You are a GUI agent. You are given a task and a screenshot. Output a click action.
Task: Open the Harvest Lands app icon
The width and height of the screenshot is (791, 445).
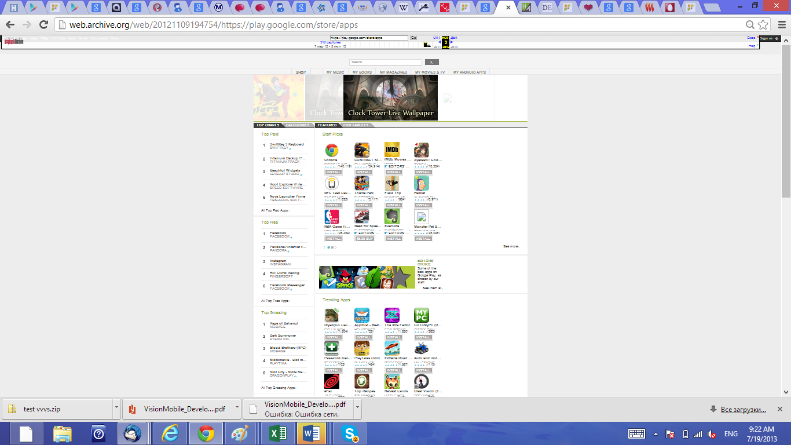tap(392, 381)
